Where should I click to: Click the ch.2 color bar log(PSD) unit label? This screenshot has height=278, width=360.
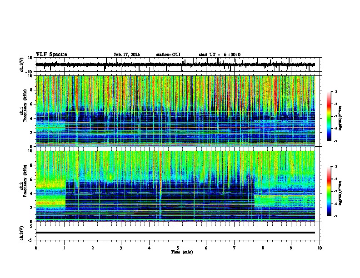pos(340,193)
